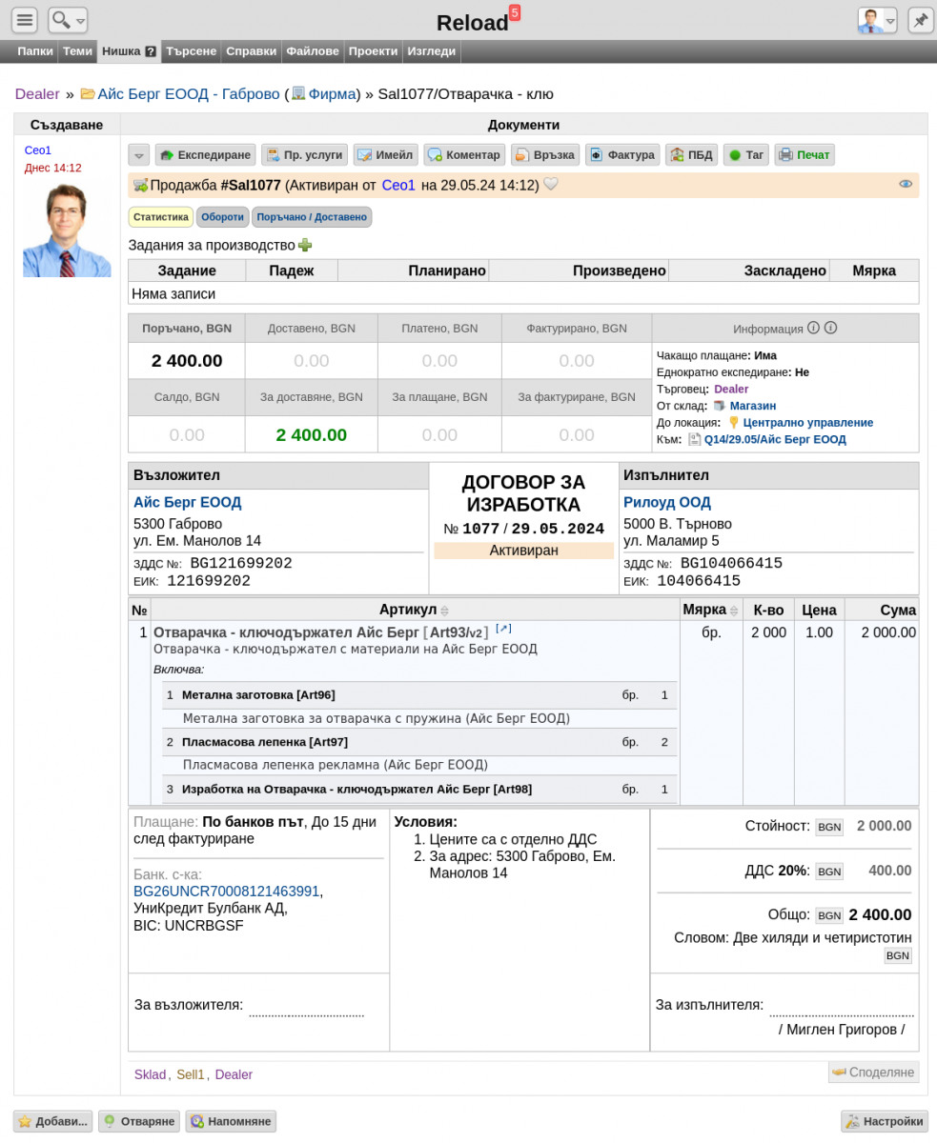937x1143 pixels.
Task: Toggle sorting on the Артикул column
Action: (444, 611)
